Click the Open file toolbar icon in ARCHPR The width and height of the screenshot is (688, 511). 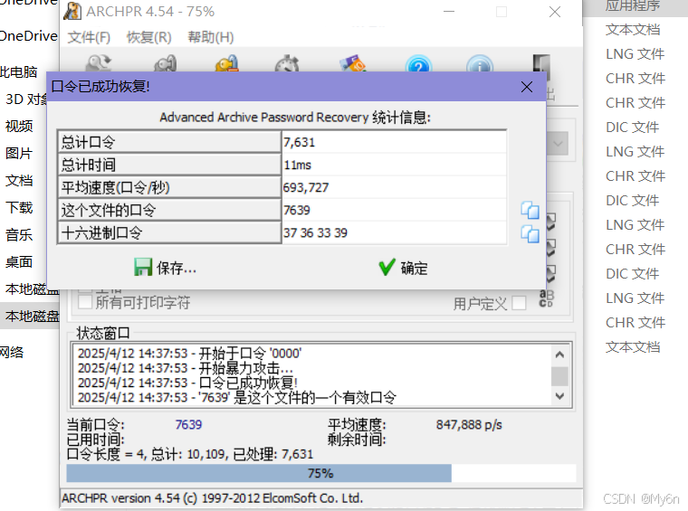(99, 63)
